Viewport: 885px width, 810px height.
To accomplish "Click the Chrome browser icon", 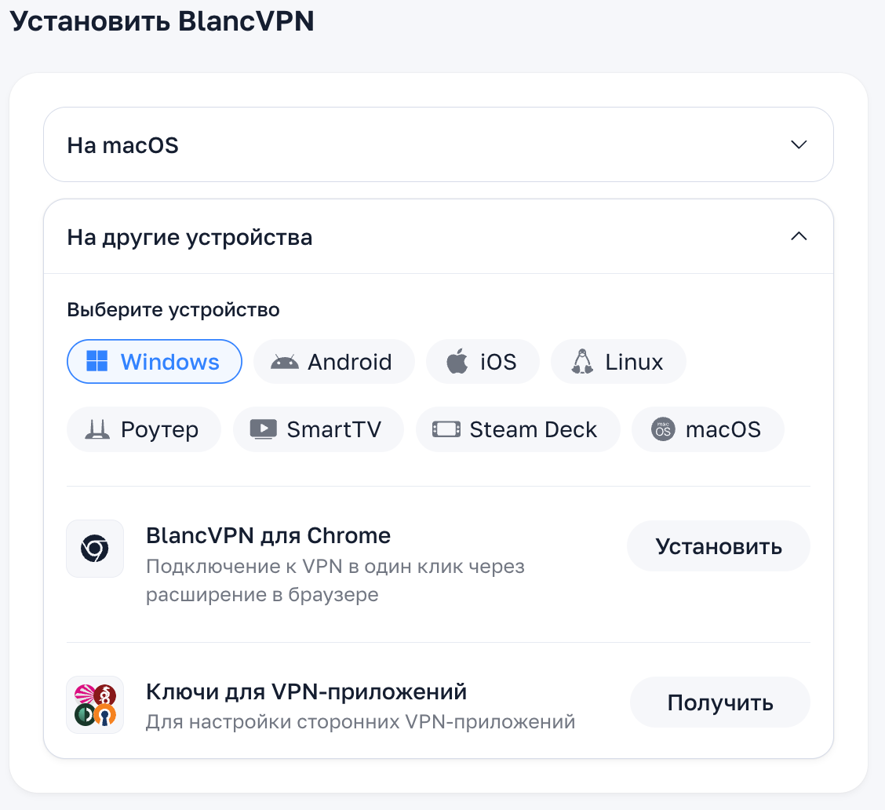I will [x=95, y=549].
